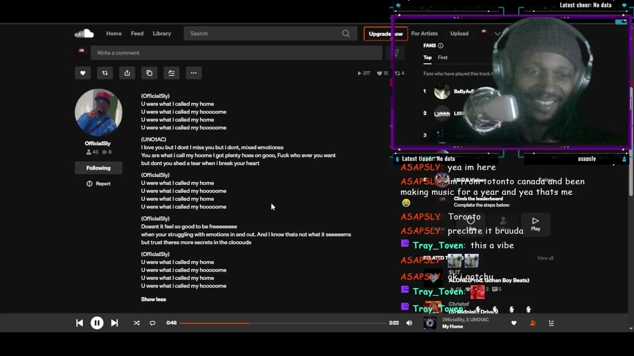Image resolution: width=634 pixels, height=356 pixels.
Task: Click Tray_Toven chat badge before 'this a vibe'
Action: click(405, 244)
